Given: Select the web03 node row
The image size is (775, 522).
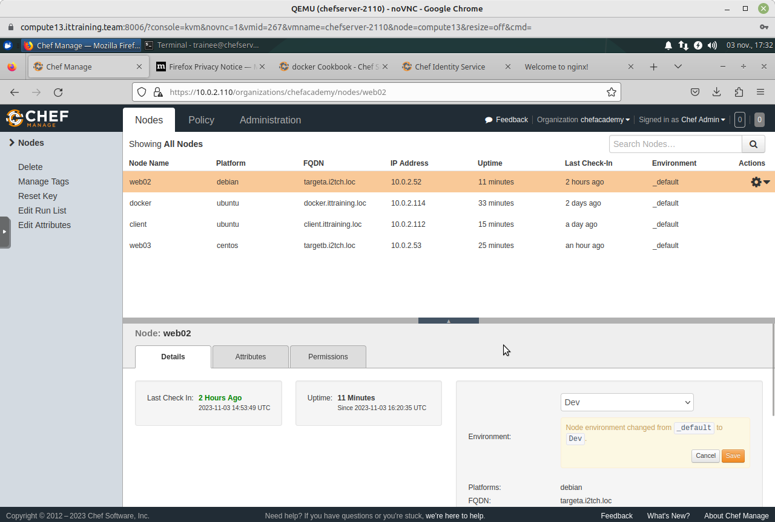Looking at the screenshot, I should coord(449,246).
